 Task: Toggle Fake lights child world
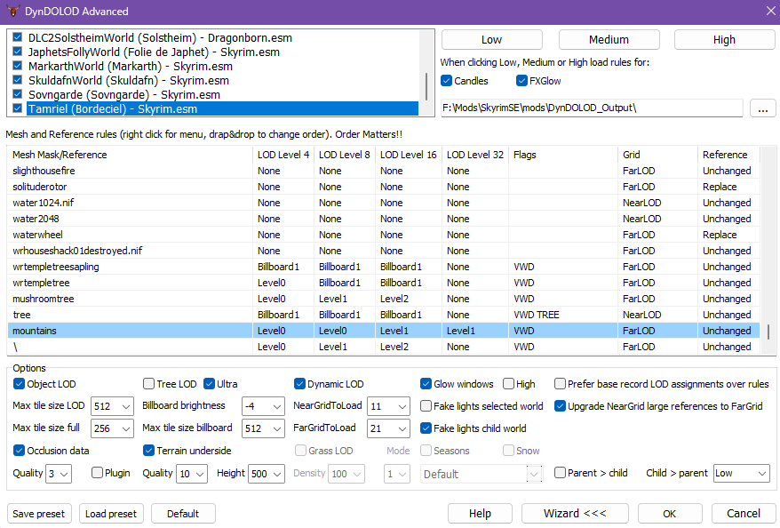(426, 428)
